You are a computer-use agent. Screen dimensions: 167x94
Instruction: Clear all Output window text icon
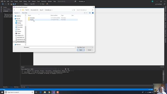65,69
